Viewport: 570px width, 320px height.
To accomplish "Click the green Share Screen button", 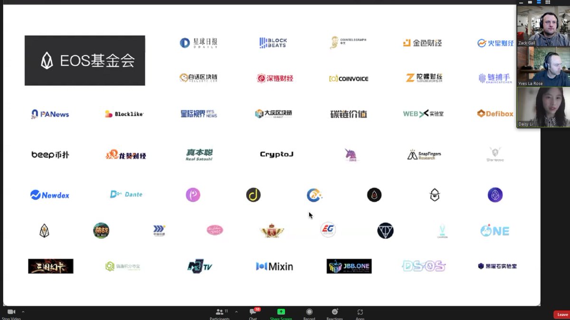I will (281, 314).
